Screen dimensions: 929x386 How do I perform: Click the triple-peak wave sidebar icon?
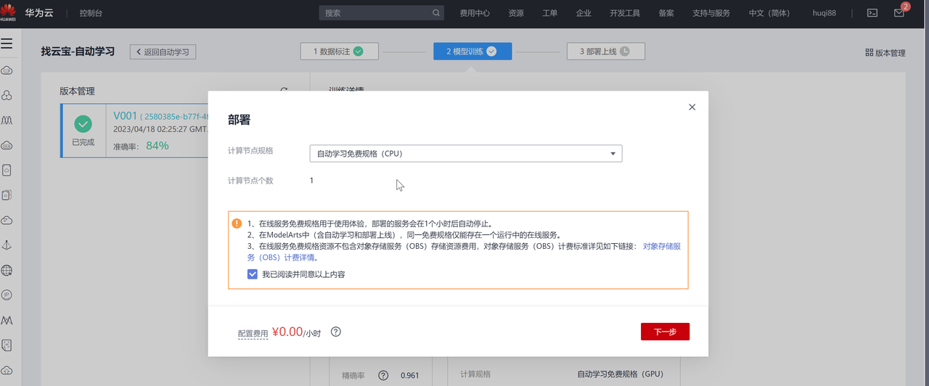pyautogui.click(x=7, y=120)
